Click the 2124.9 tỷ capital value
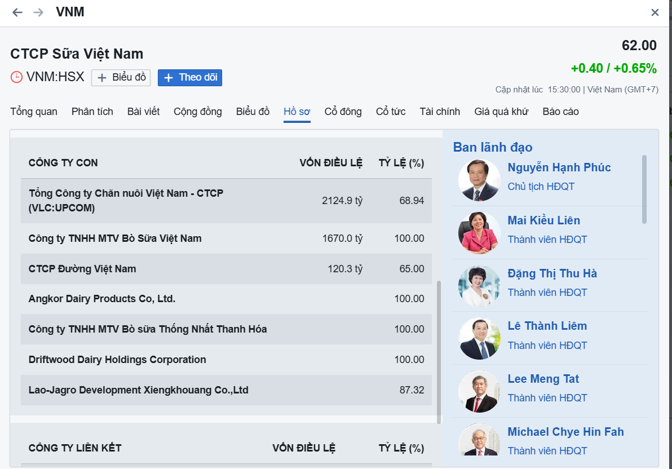 coord(342,201)
